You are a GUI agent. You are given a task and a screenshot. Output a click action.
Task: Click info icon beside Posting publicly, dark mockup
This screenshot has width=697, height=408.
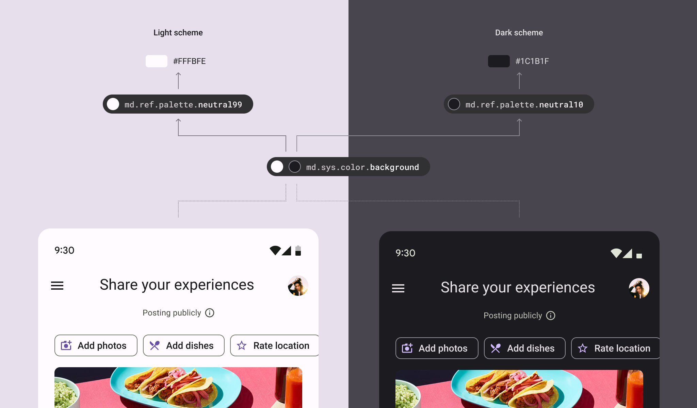pyautogui.click(x=551, y=316)
